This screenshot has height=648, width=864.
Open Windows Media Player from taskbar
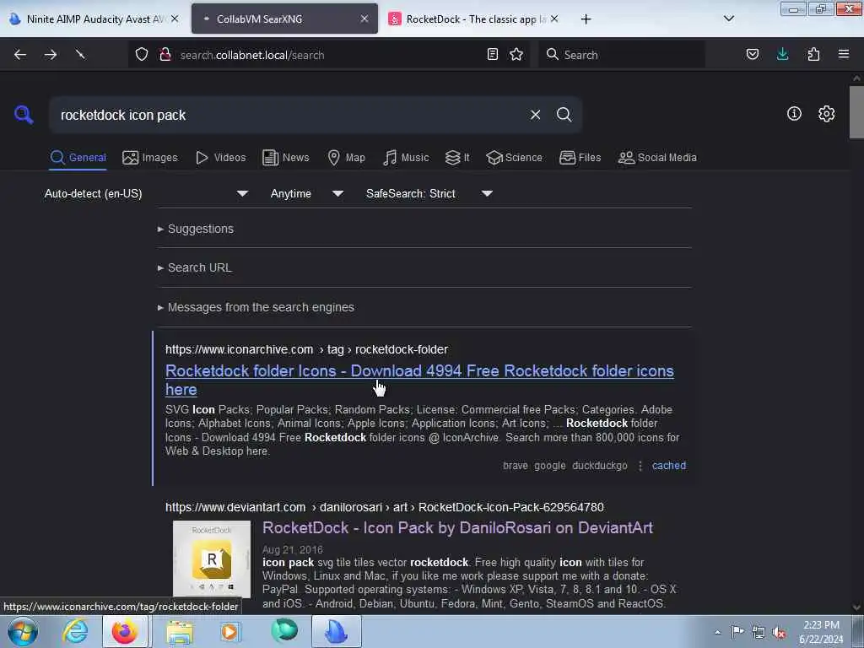point(230,632)
